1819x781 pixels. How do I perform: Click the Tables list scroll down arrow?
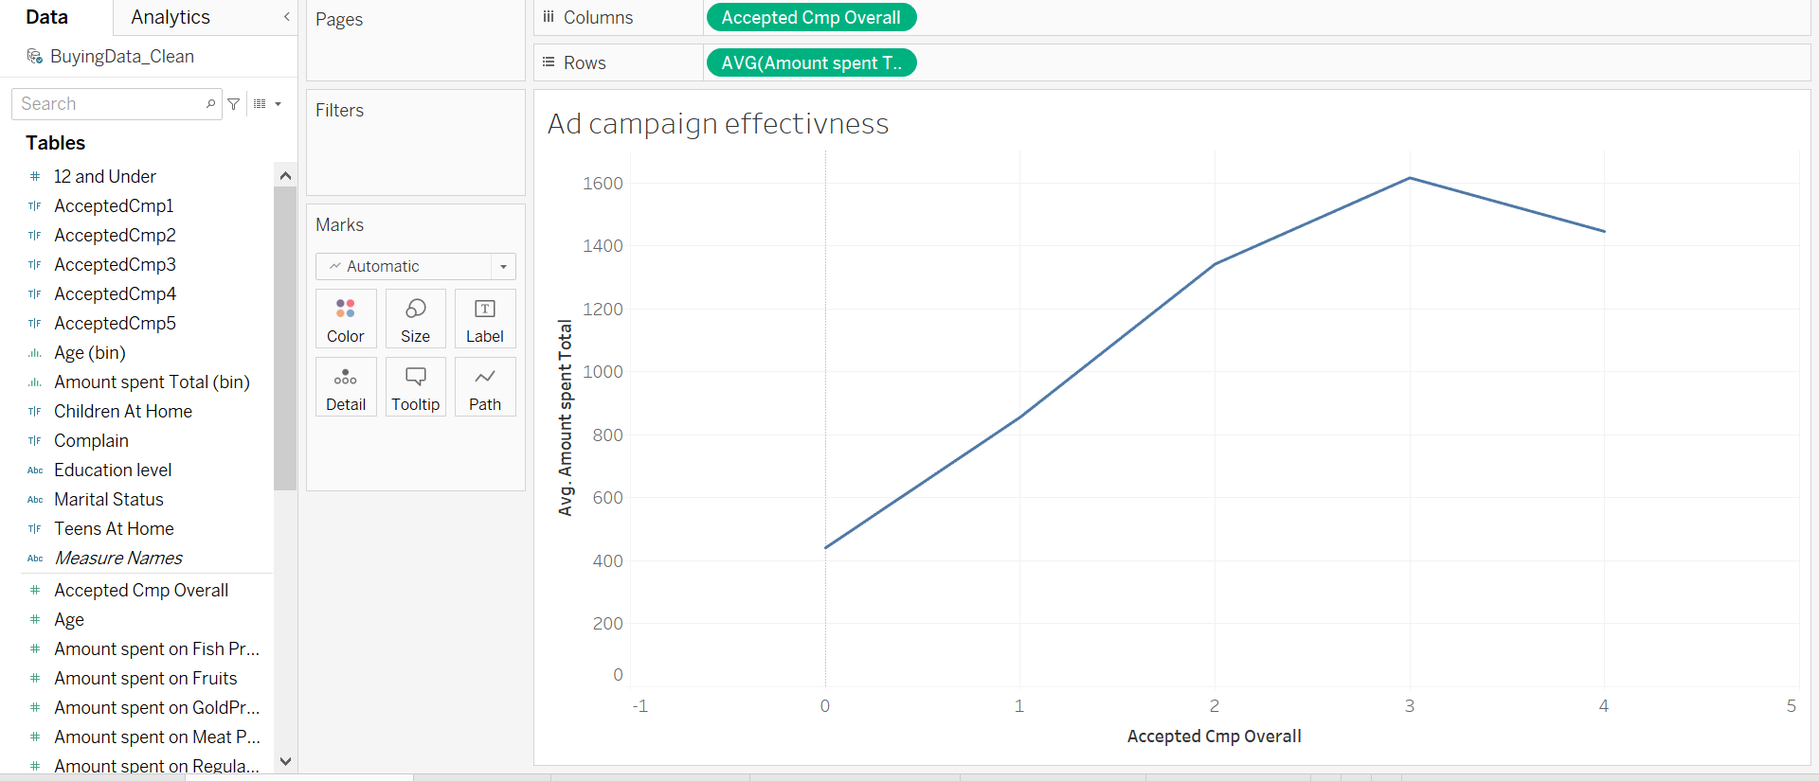point(285,762)
